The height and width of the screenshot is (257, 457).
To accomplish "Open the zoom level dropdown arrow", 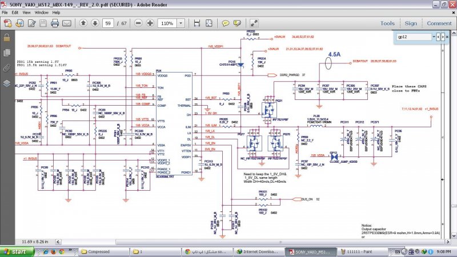I will (181, 23).
